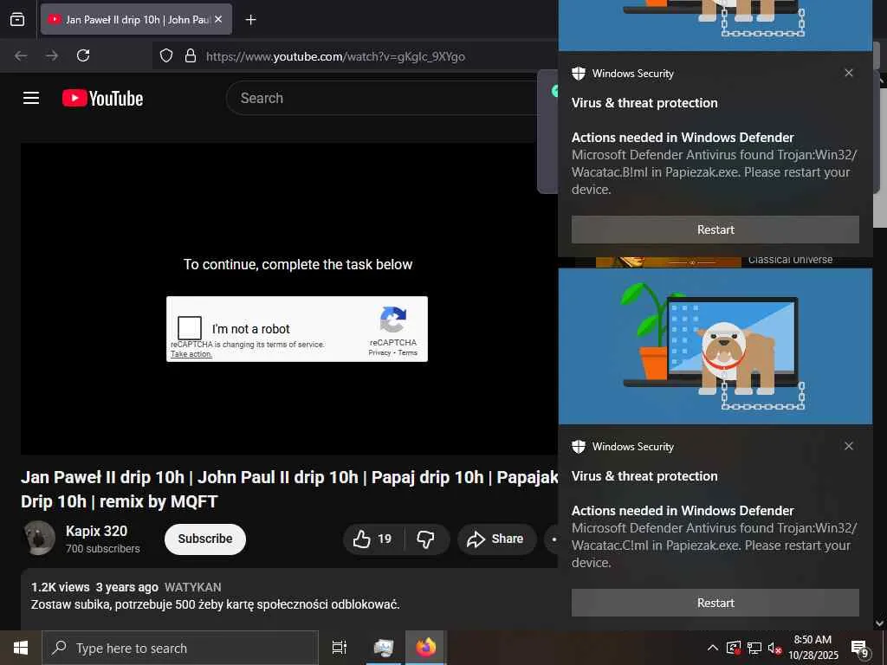Close the Jan Paweł II drip tab
This screenshot has height=665, width=887.
(x=218, y=19)
